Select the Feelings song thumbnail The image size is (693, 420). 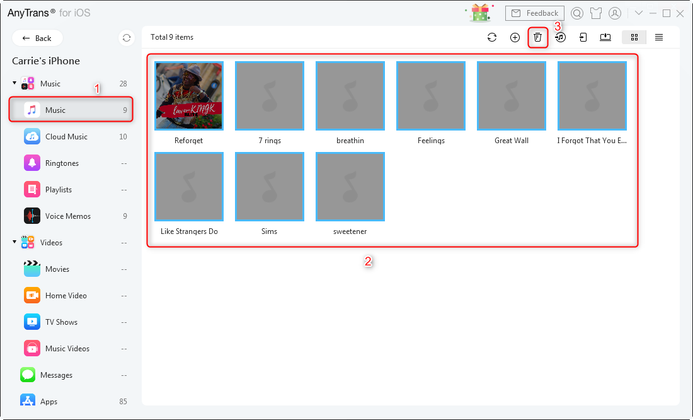[x=431, y=96]
